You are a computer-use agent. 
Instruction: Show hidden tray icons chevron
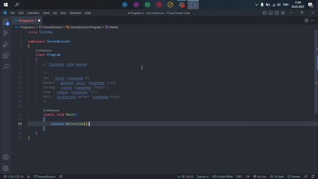tap(256, 4)
